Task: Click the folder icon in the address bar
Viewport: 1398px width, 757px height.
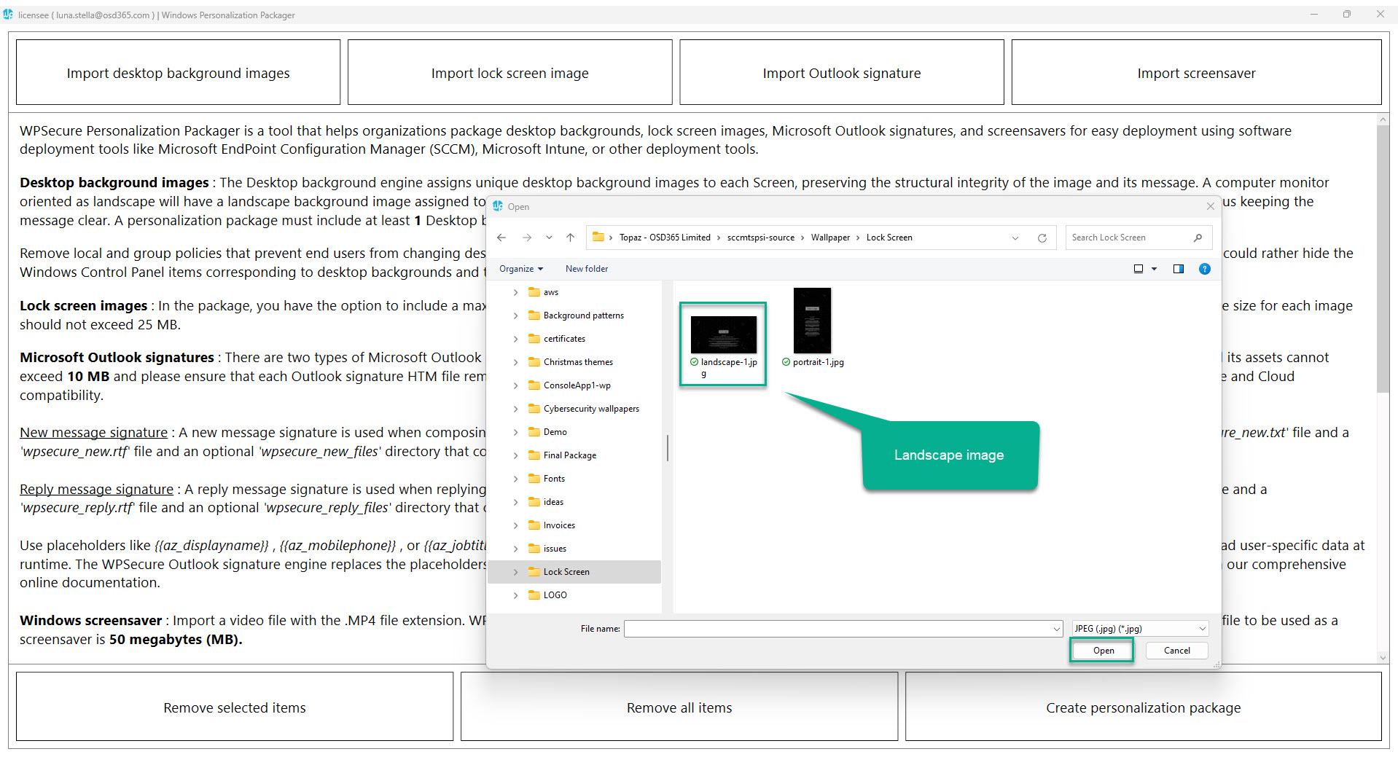Action: [x=599, y=237]
